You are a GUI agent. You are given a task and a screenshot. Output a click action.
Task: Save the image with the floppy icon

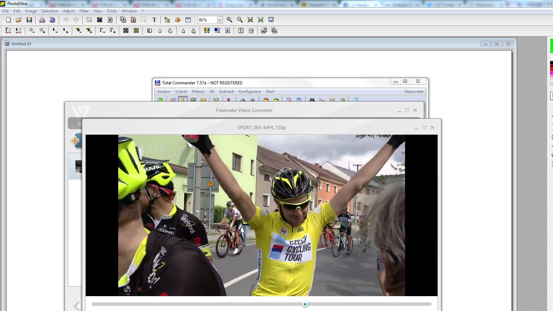[x=29, y=20]
